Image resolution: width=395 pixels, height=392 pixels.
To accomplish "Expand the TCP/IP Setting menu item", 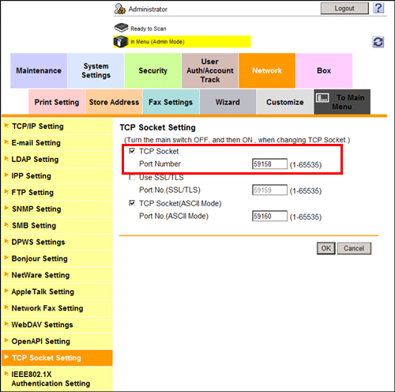I will click(x=57, y=126).
